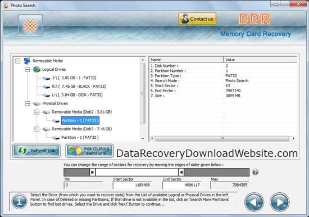Click the right slider handle for end sector
This screenshot has height=217, width=309.
tap(181, 173)
